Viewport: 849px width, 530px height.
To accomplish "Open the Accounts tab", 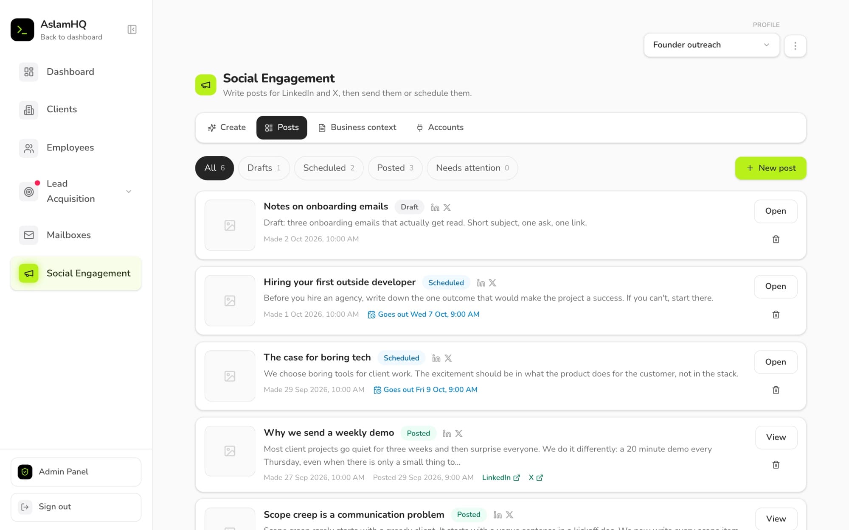I will point(440,128).
